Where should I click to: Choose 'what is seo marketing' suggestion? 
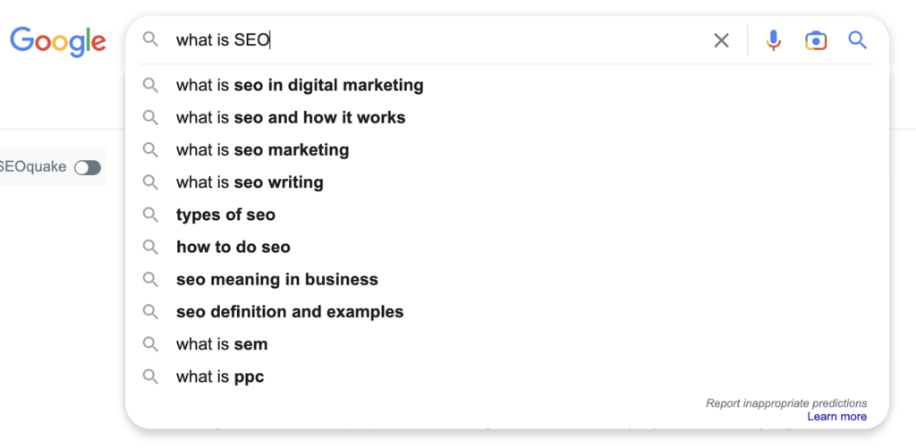click(507, 150)
